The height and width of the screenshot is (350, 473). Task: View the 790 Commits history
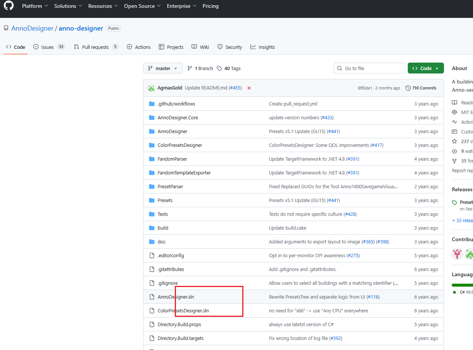(x=421, y=88)
